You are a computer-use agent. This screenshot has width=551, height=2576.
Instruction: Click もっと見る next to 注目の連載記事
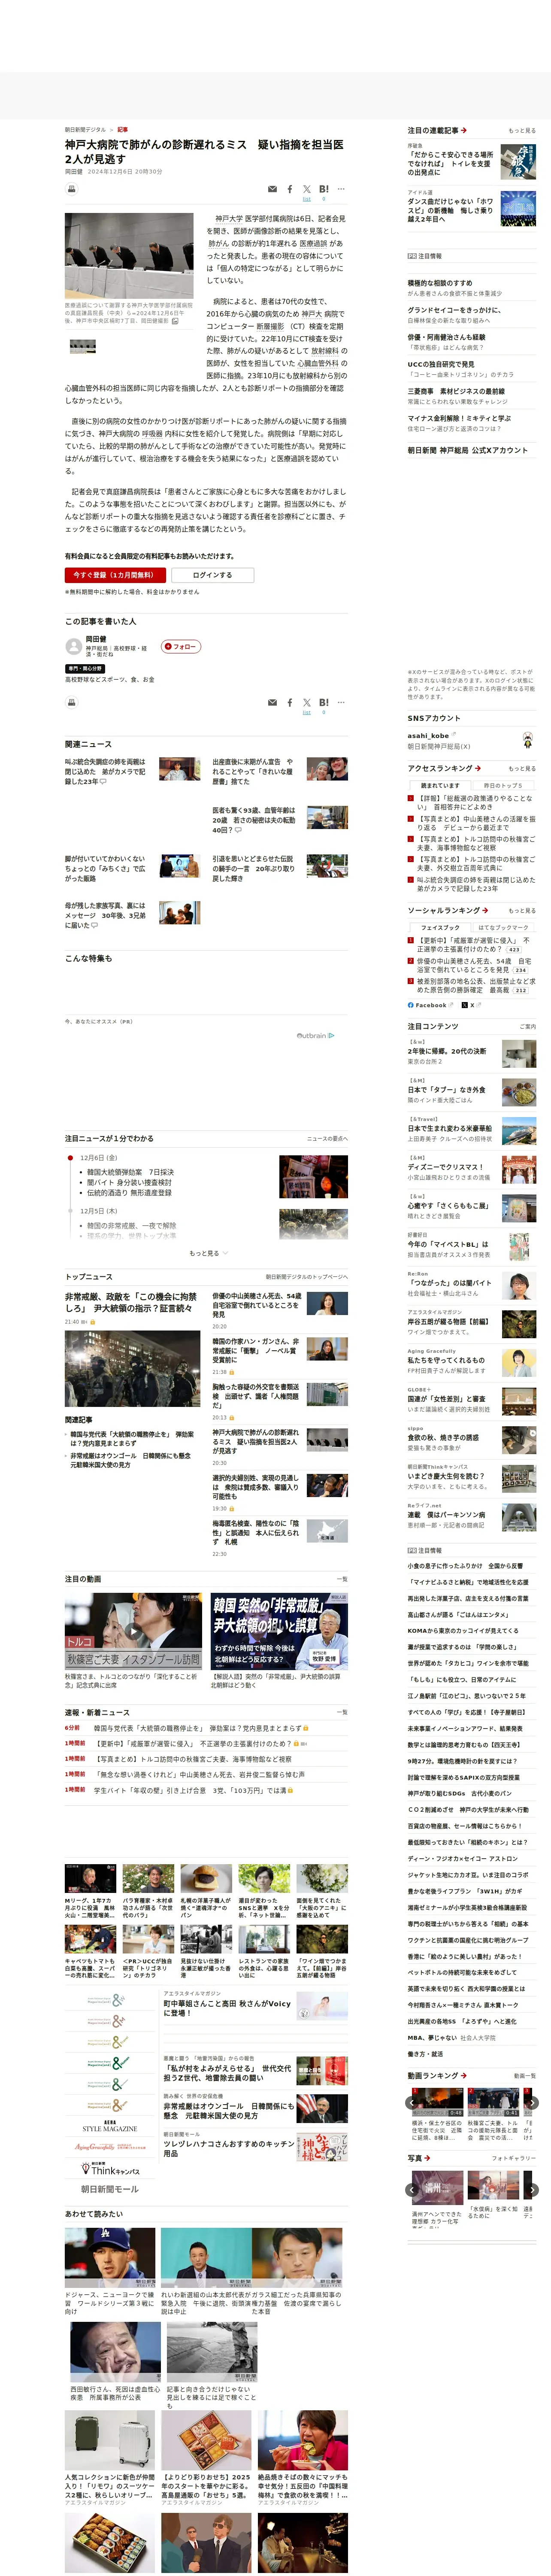coord(522,131)
